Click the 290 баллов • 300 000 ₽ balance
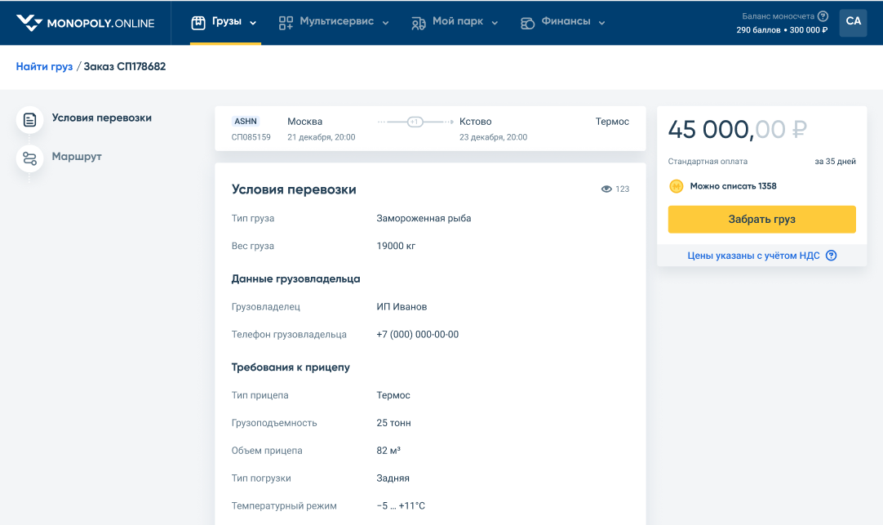 point(782,30)
